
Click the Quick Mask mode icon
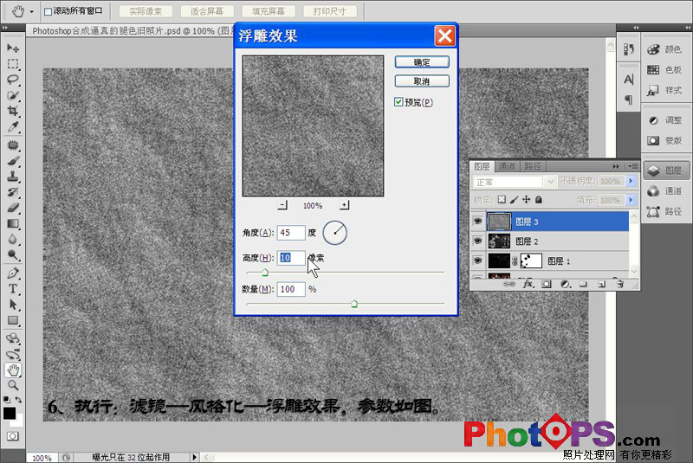pyautogui.click(x=13, y=436)
